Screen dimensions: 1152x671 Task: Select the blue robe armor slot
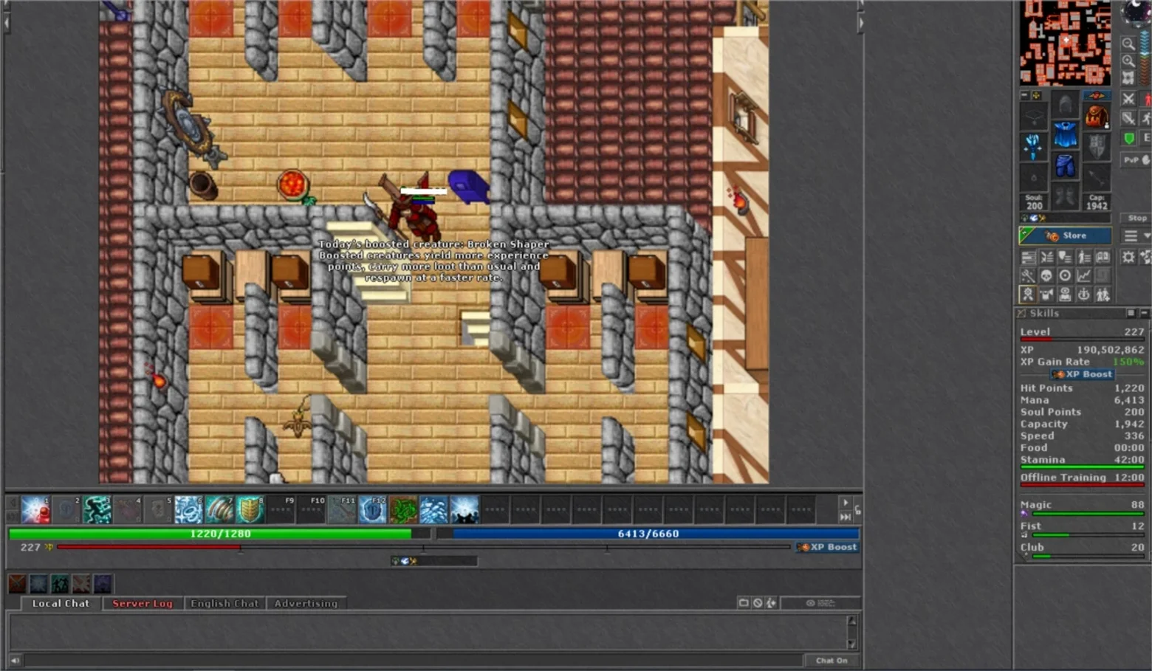coord(1065,136)
